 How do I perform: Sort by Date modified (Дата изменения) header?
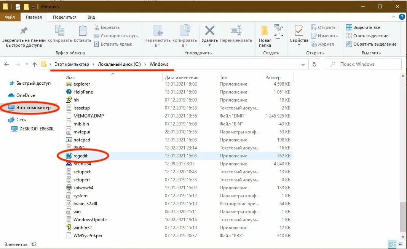coord(182,78)
